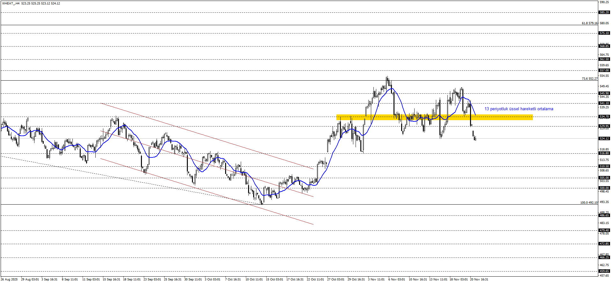
Task: Select the lower red descending channel line
Action: pyautogui.click(x=207, y=192)
